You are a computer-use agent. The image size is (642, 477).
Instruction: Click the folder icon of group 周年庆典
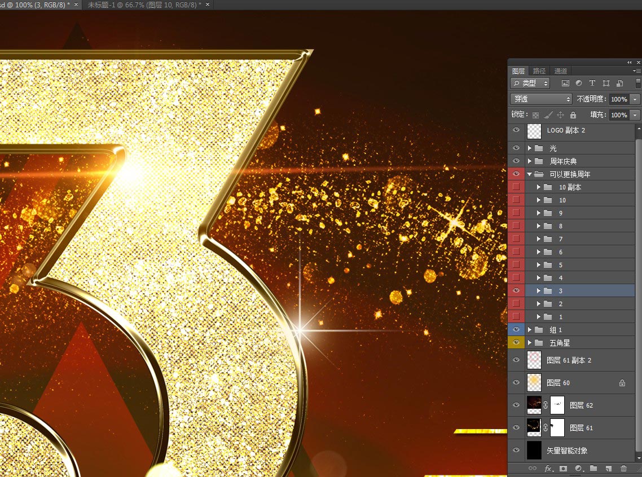coord(539,161)
